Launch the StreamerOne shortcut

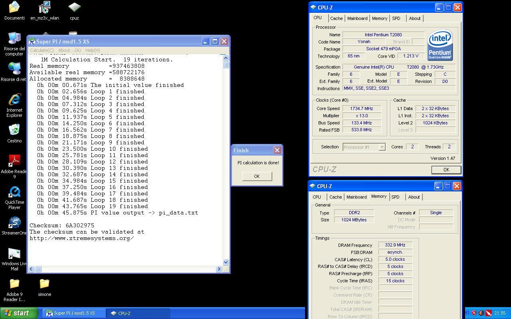pyautogui.click(x=14, y=226)
